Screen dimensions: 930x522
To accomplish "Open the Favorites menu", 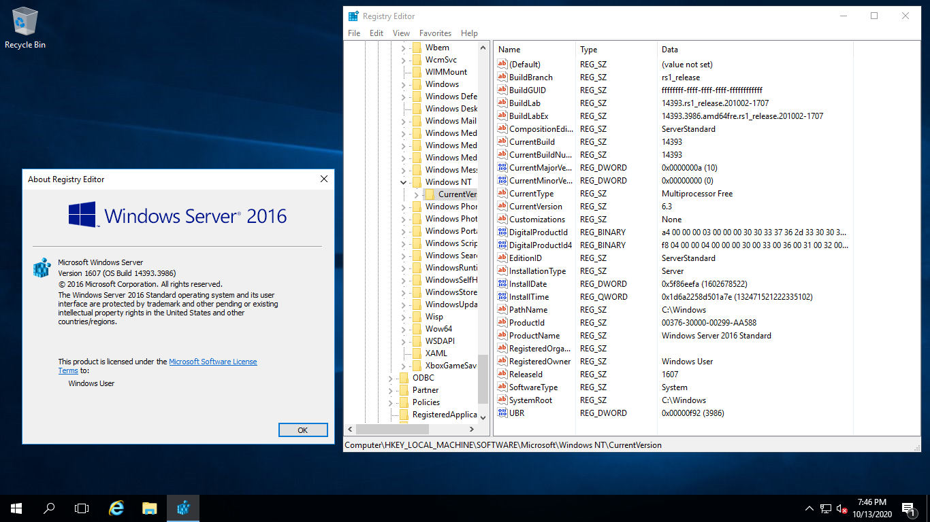I will point(435,33).
